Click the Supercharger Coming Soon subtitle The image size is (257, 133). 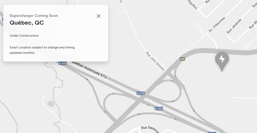(34, 16)
